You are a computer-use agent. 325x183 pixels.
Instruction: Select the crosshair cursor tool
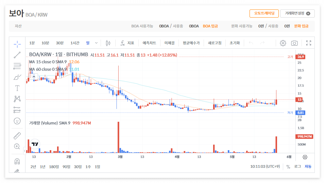point(17,44)
